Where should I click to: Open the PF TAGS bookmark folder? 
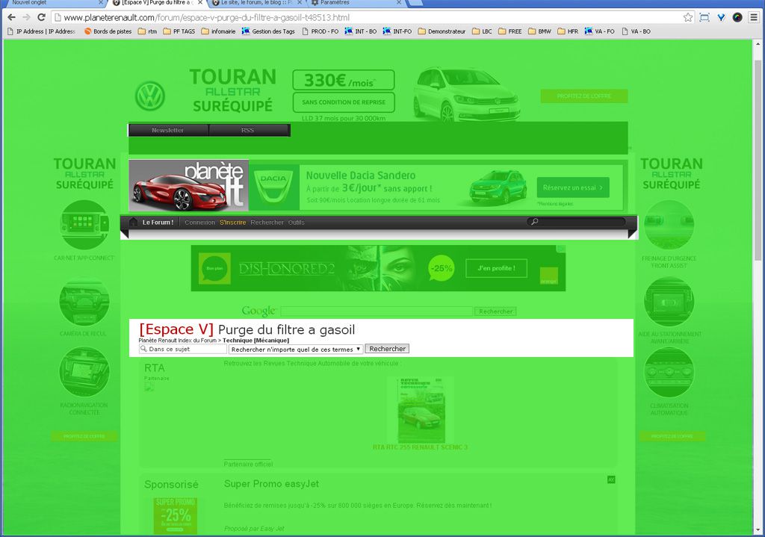point(179,31)
